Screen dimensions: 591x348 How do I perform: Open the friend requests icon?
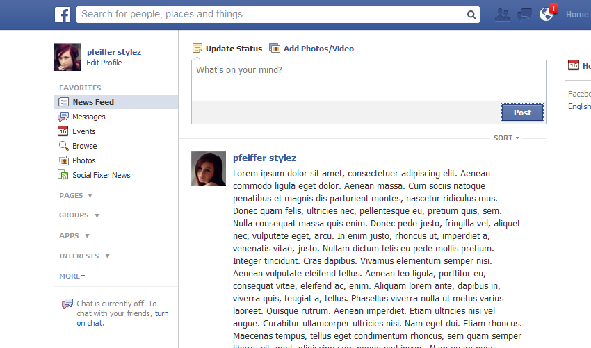502,15
